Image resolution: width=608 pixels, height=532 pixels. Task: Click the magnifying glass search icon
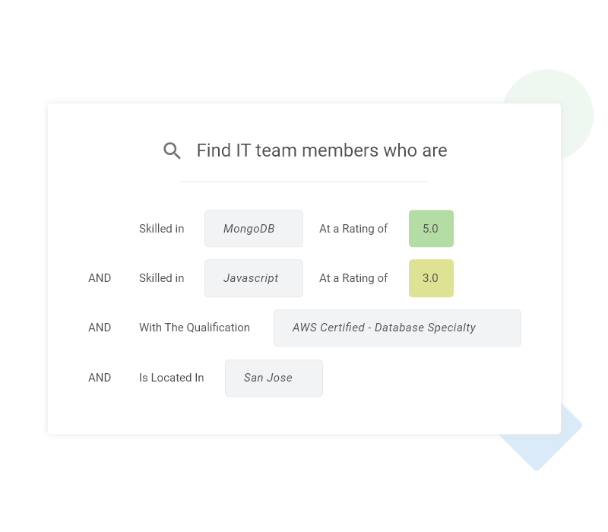(x=172, y=150)
